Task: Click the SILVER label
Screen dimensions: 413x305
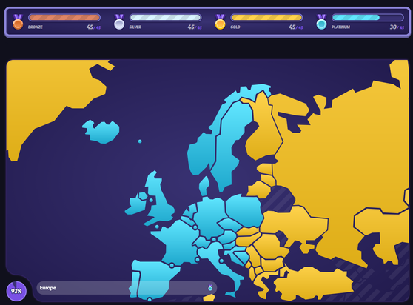Action: click(x=135, y=27)
